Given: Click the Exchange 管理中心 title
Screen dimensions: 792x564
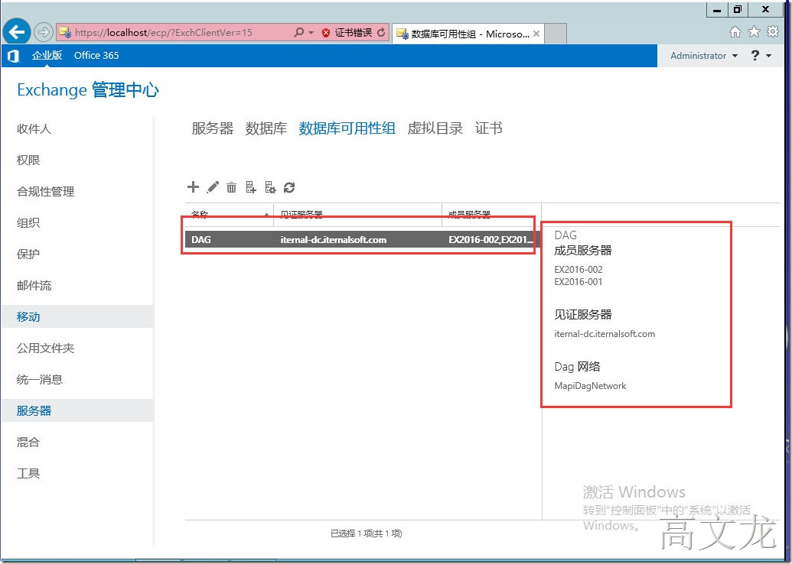Looking at the screenshot, I should tap(88, 89).
